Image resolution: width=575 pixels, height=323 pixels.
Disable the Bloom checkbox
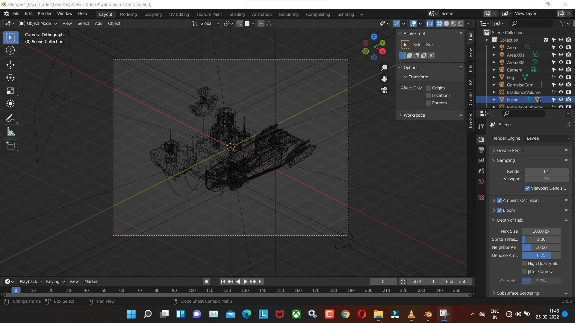pos(499,210)
